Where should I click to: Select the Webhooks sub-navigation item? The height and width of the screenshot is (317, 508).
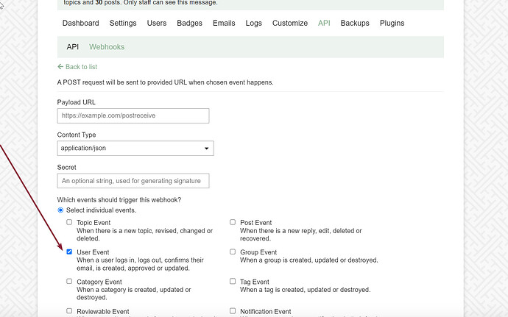coord(107,47)
